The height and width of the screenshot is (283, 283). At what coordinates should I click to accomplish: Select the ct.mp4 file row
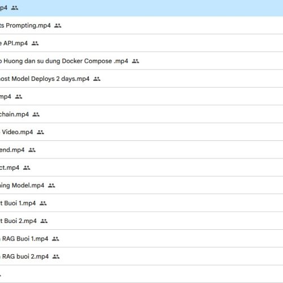click(x=141, y=168)
